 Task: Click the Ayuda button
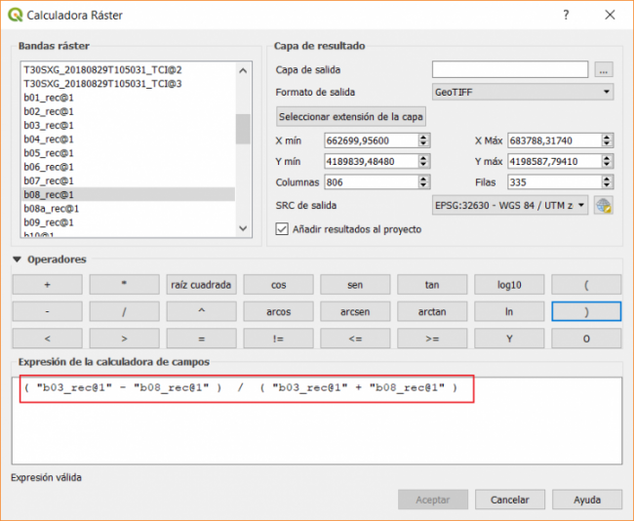point(587,500)
